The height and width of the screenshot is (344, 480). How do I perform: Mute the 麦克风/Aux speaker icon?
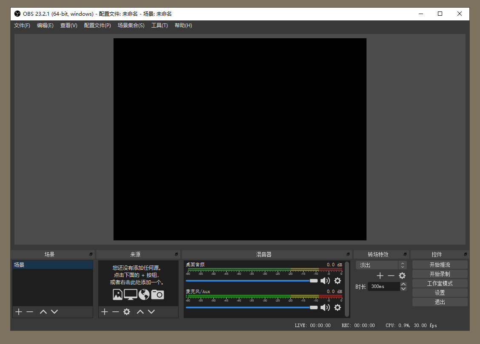click(326, 307)
